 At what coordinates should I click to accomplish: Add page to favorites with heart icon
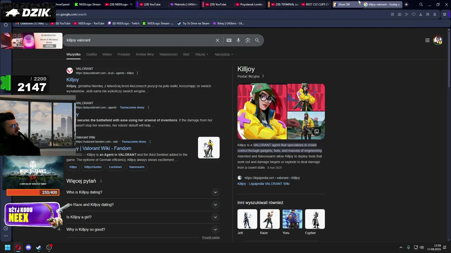[414, 14]
